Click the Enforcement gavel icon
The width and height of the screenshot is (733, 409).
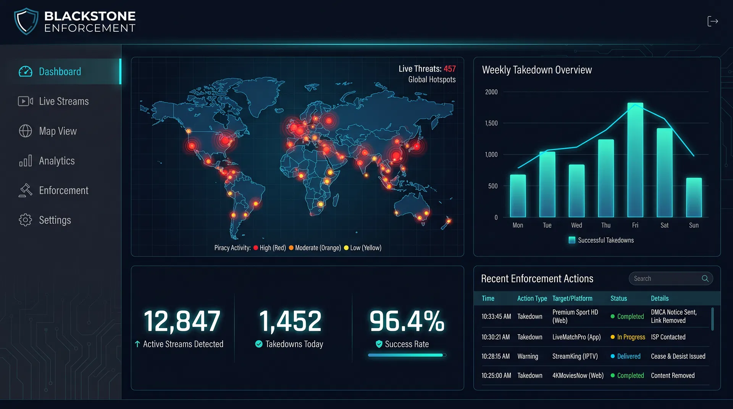25,190
